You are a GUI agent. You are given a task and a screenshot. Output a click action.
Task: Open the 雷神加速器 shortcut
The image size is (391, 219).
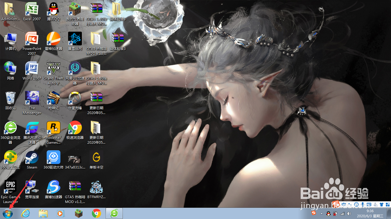pyautogui.click(x=53, y=38)
